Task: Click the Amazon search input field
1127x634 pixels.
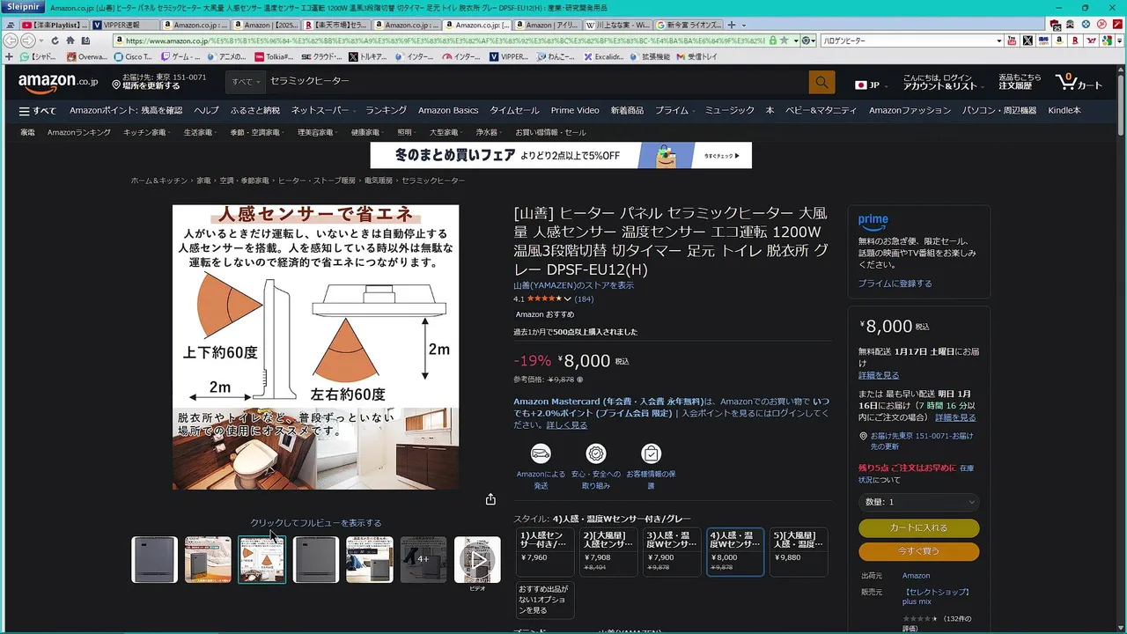Action: tap(536, 82)
